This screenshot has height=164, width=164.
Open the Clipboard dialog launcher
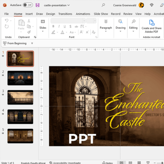[x=35, y=37]
